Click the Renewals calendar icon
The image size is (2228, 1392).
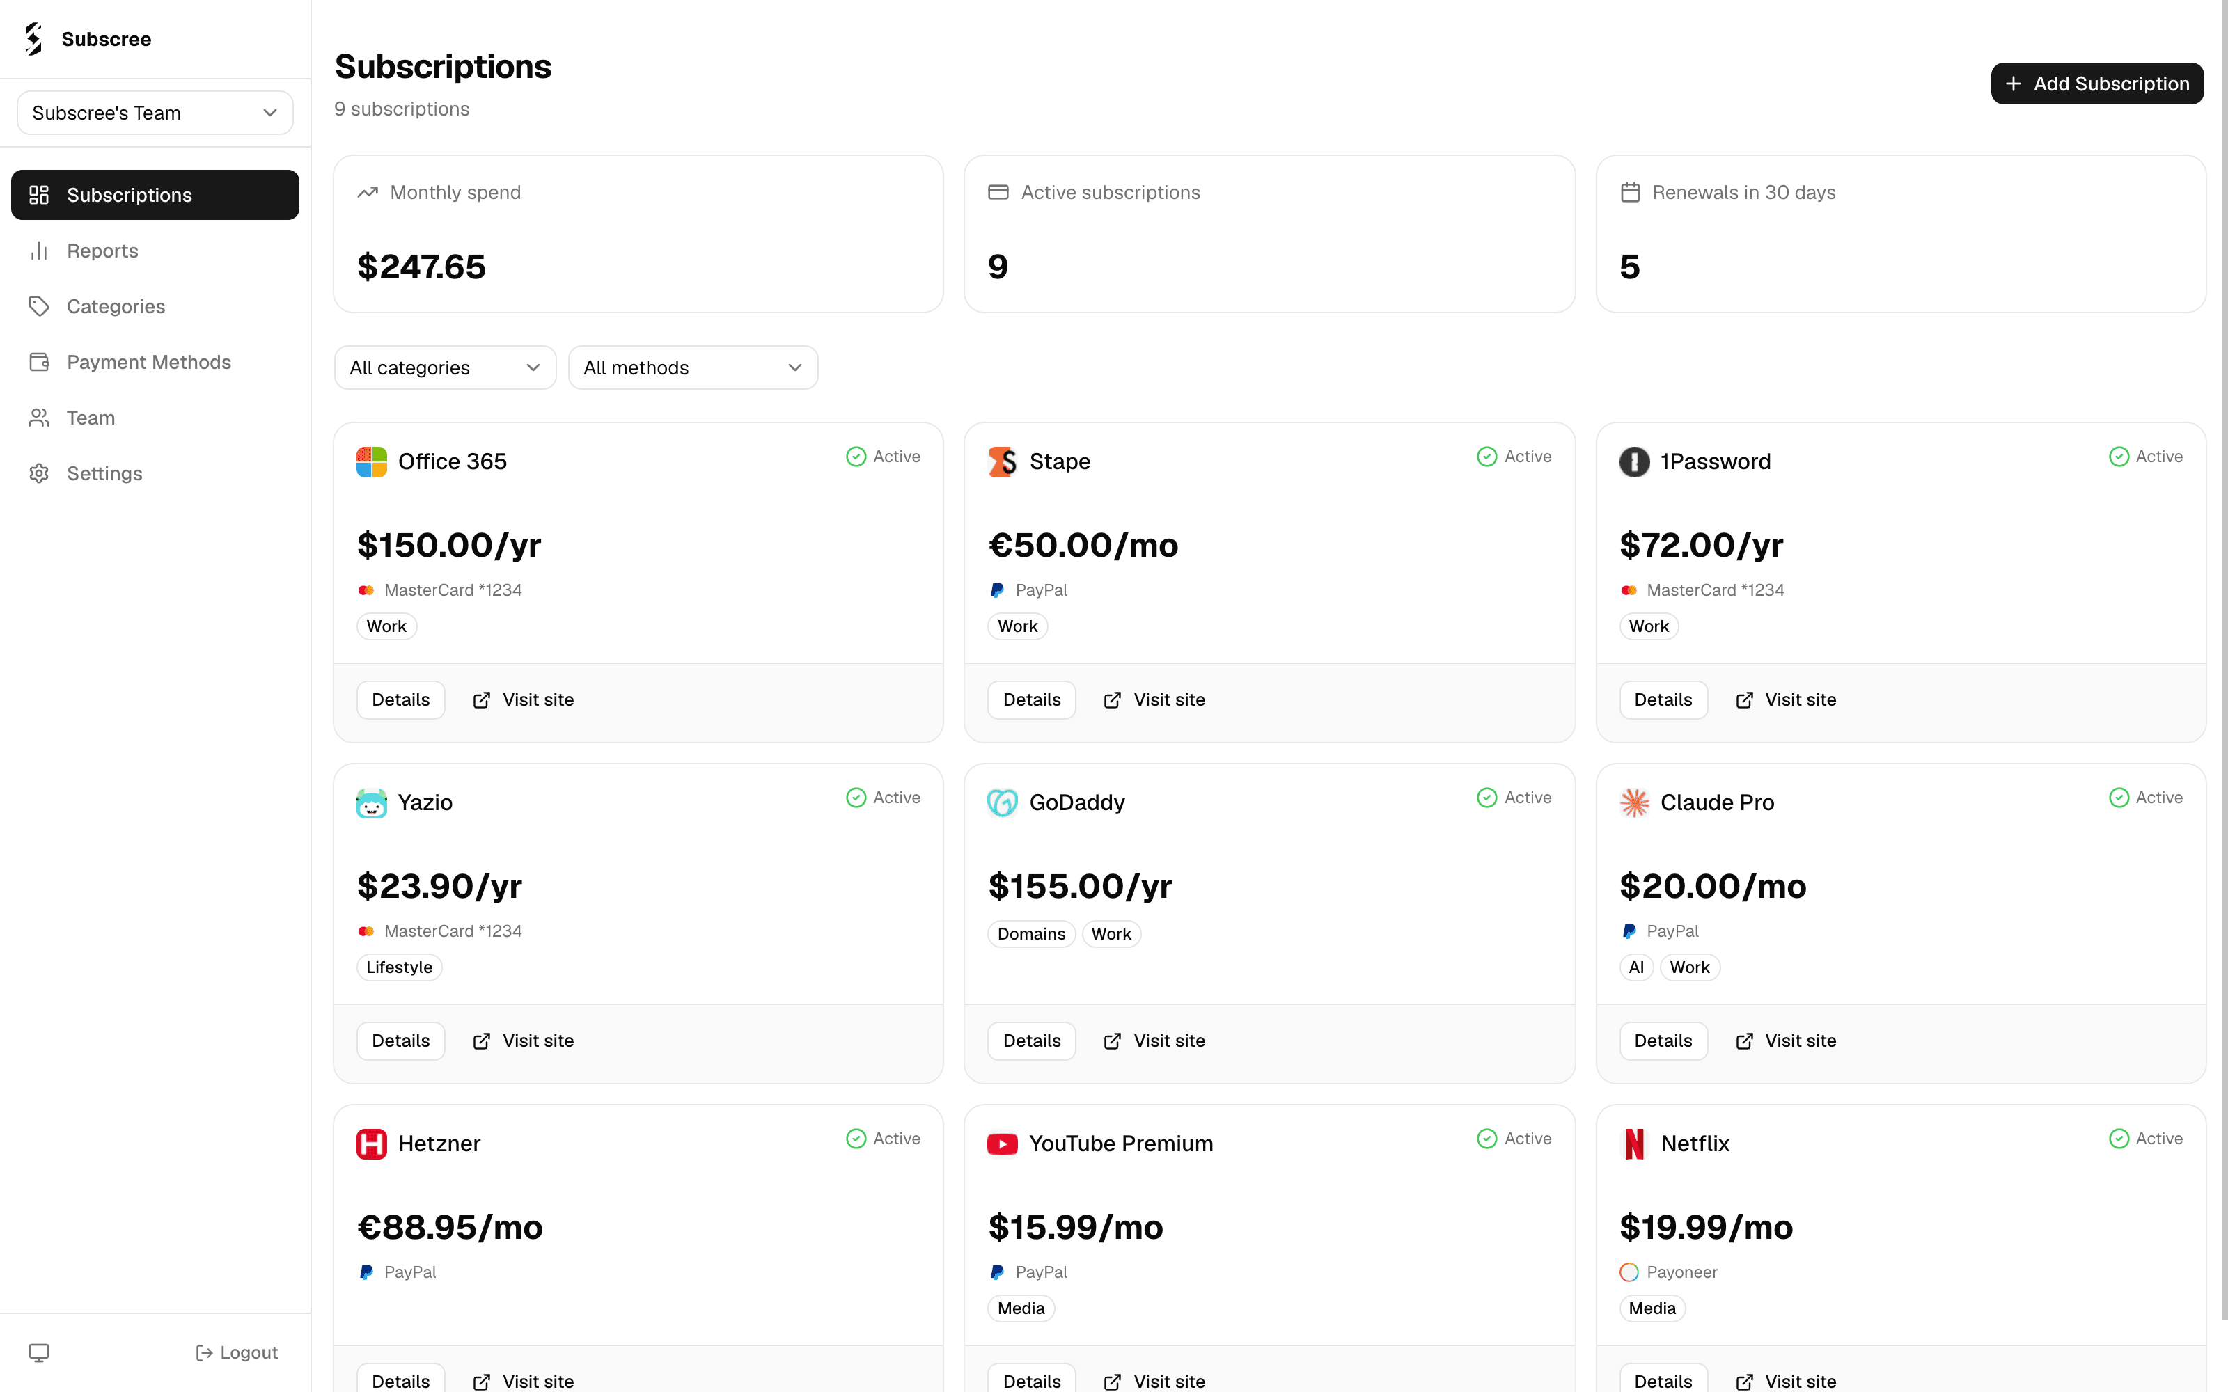click(1629, 192)
